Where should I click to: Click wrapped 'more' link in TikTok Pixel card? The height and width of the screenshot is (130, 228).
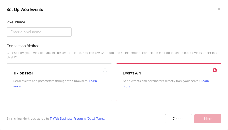[x=17, y=86]
